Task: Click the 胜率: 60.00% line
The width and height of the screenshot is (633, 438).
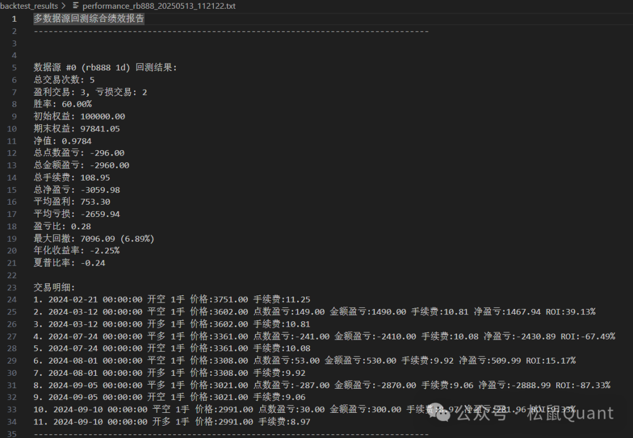Action: coord(62,104)
